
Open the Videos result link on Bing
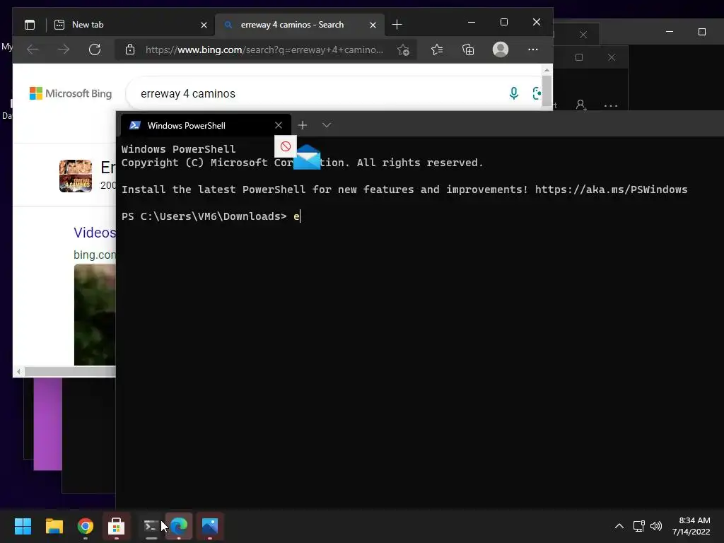point(95,233)
